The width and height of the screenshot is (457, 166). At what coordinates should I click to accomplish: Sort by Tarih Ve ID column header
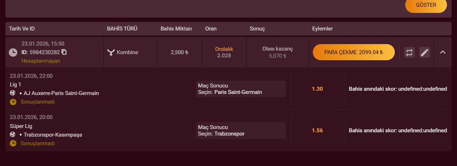click(22, 29)
